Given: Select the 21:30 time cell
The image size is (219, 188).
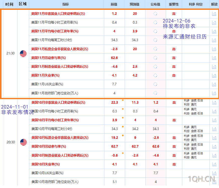Looking at the screenshot, I should click(11, 53).
